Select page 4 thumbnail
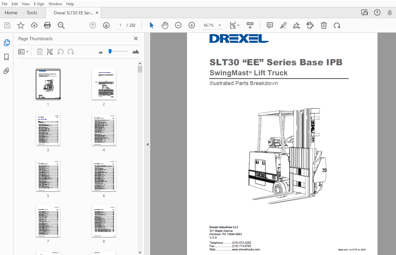 coord(104,130)
